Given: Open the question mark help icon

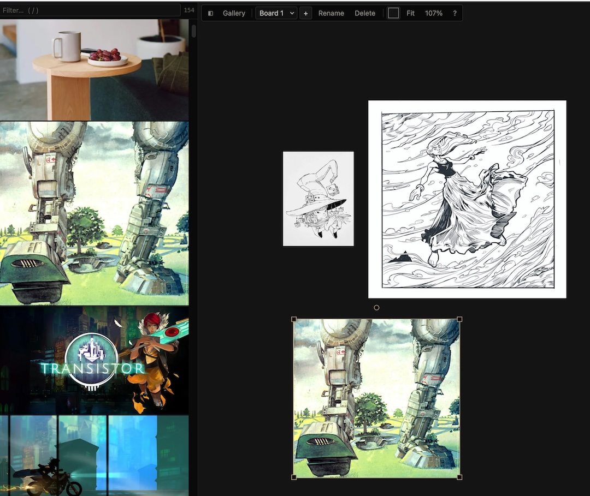Looking at the screenshot, I should [455, 13].
